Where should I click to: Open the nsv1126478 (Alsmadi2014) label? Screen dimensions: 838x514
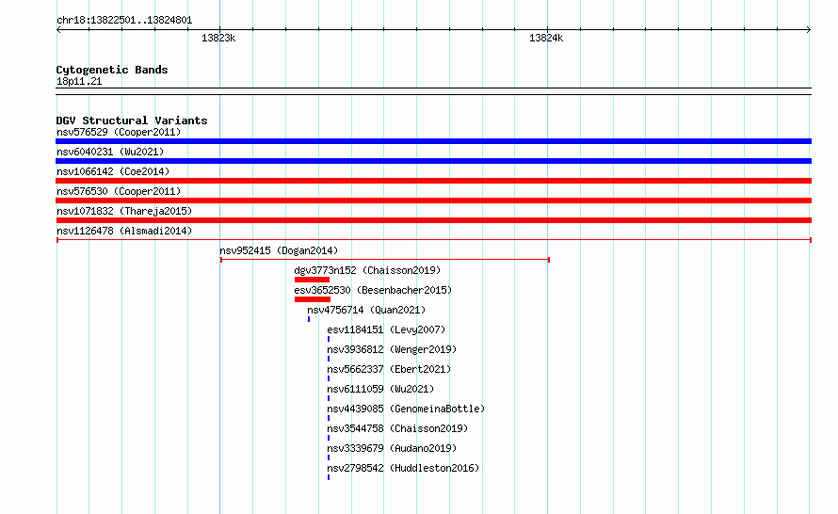(124, 231)
